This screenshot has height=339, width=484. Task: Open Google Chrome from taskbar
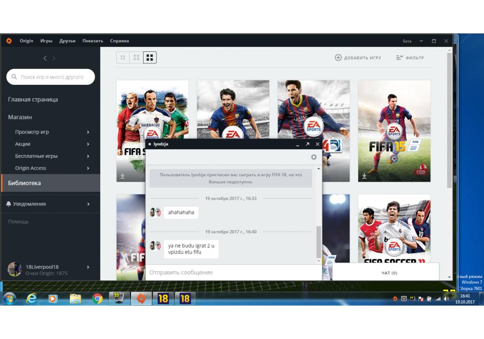pos(97,299)
